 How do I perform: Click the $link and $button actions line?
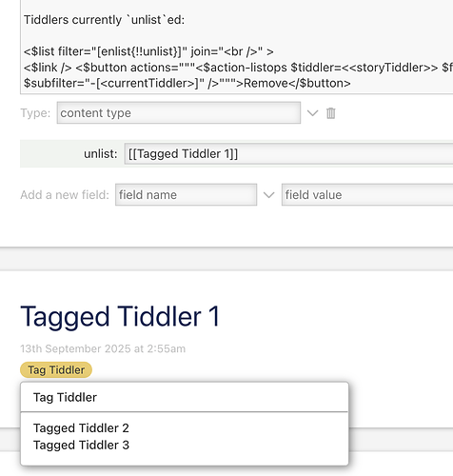(238, 68)
